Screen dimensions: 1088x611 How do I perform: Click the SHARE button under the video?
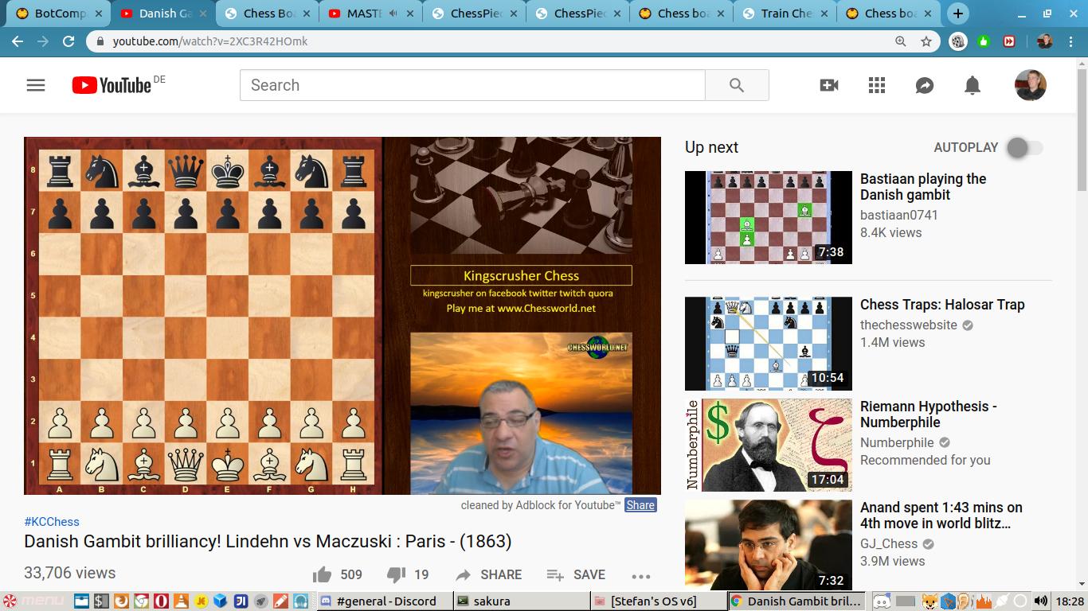pos(488,574)
